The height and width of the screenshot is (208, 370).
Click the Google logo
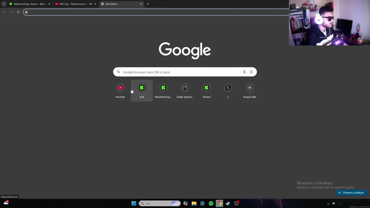tap(185, 51)
